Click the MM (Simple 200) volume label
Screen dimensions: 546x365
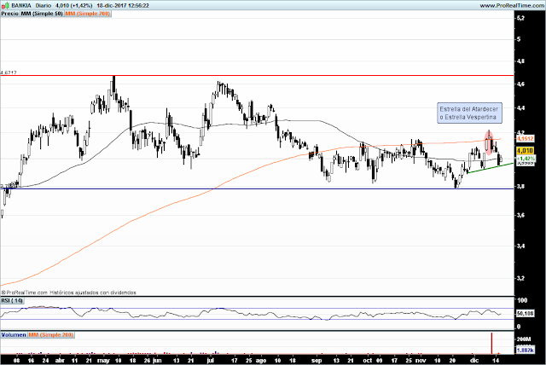(x=51, y=335)
